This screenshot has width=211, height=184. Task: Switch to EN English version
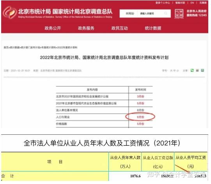click(192, 3)
